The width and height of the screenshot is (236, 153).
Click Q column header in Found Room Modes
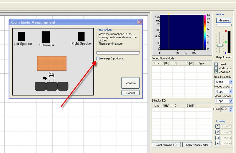pyautogui.click(x=178, y=63)
